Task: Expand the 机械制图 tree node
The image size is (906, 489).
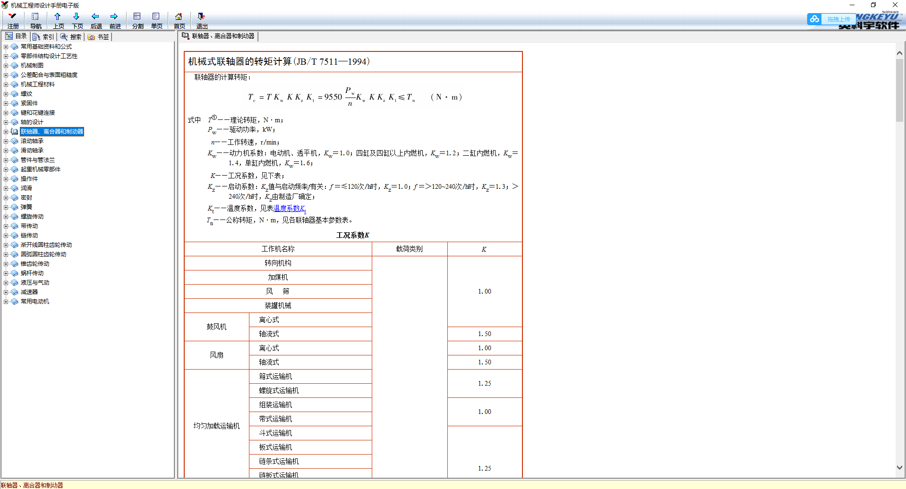Action: 6,66
